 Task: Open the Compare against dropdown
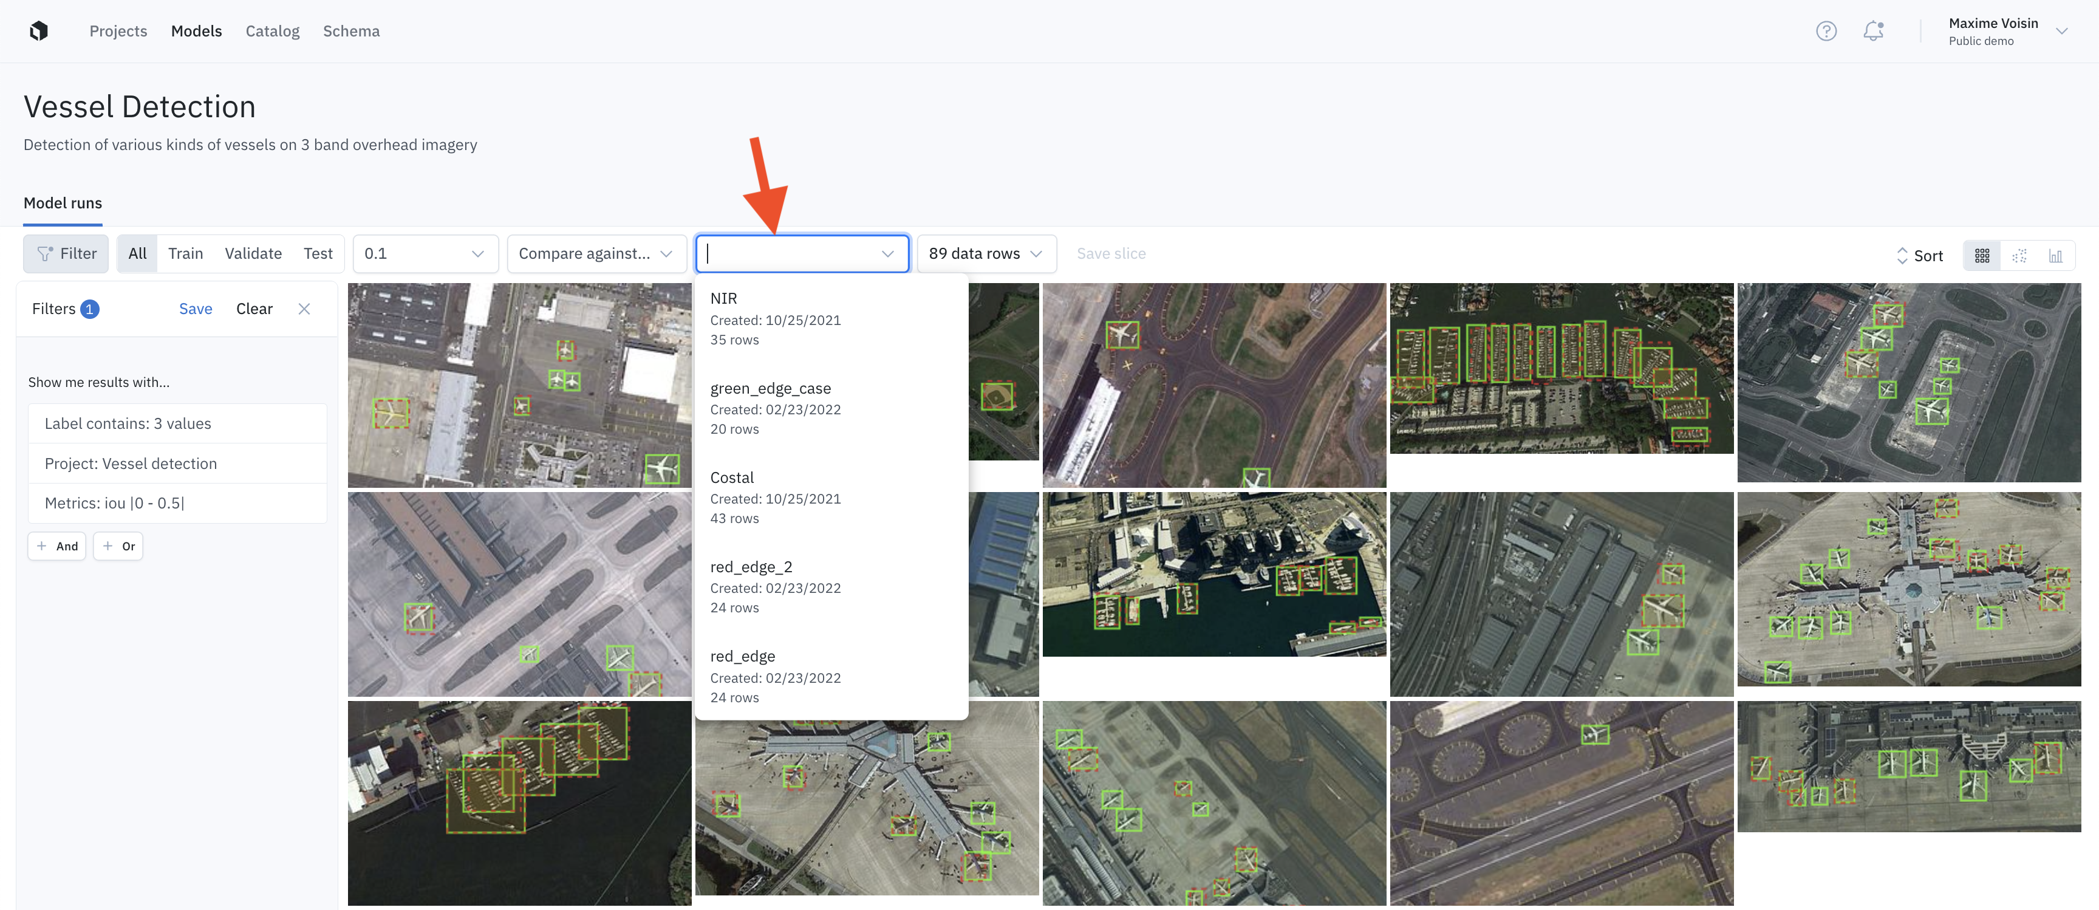596,253
